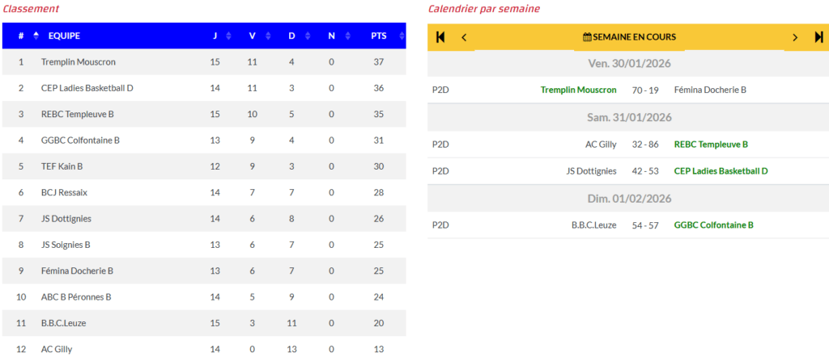The image size is (829, 361).
Task: Sort by D losses column
Action: point(291,36)
